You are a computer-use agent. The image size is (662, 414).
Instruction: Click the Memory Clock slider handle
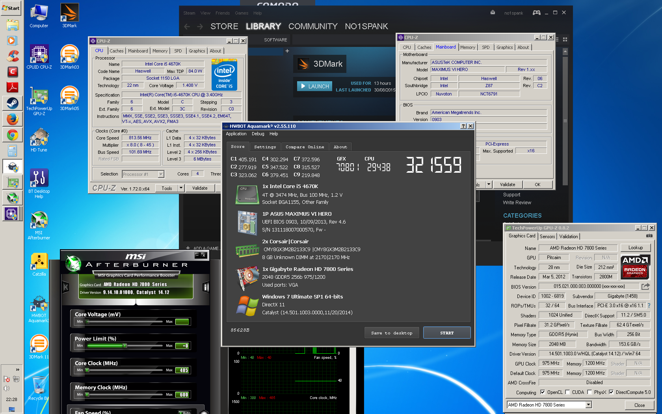click(87, 394)
